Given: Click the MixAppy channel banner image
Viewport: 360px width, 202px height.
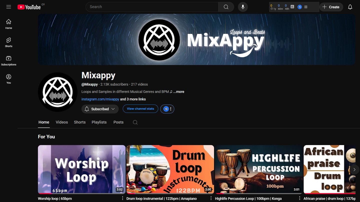Looking at the screenshot, I should pyautogui.click(x=196, y=39).
